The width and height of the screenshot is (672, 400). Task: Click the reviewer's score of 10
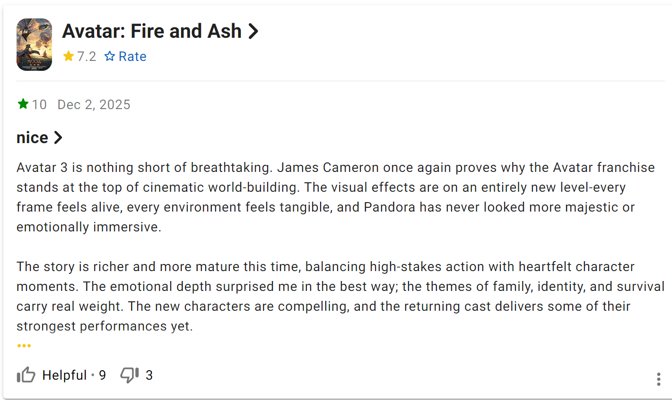39,104
